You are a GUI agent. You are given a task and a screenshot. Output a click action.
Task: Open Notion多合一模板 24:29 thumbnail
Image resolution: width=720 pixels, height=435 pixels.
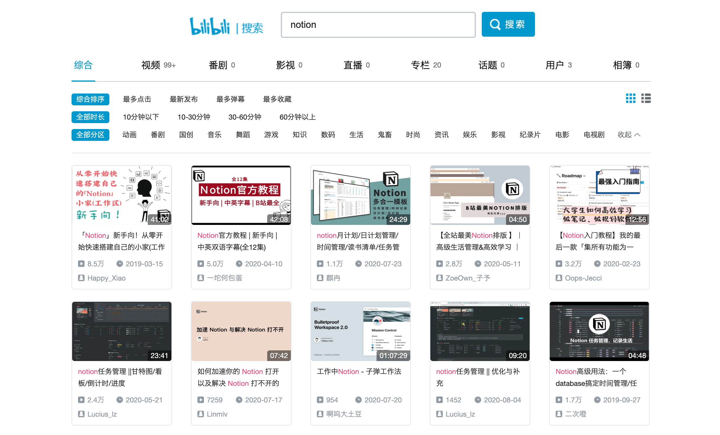click(361, 195)
